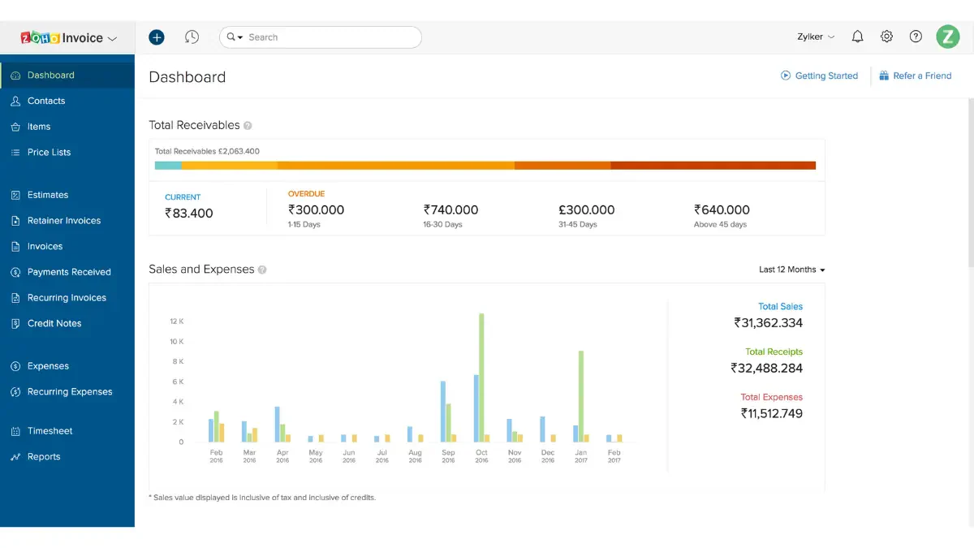Open the Items menu entry

coord(67,127)
